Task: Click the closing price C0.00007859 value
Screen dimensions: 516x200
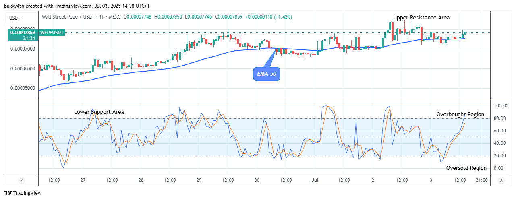Action: [x=229, y=17]
